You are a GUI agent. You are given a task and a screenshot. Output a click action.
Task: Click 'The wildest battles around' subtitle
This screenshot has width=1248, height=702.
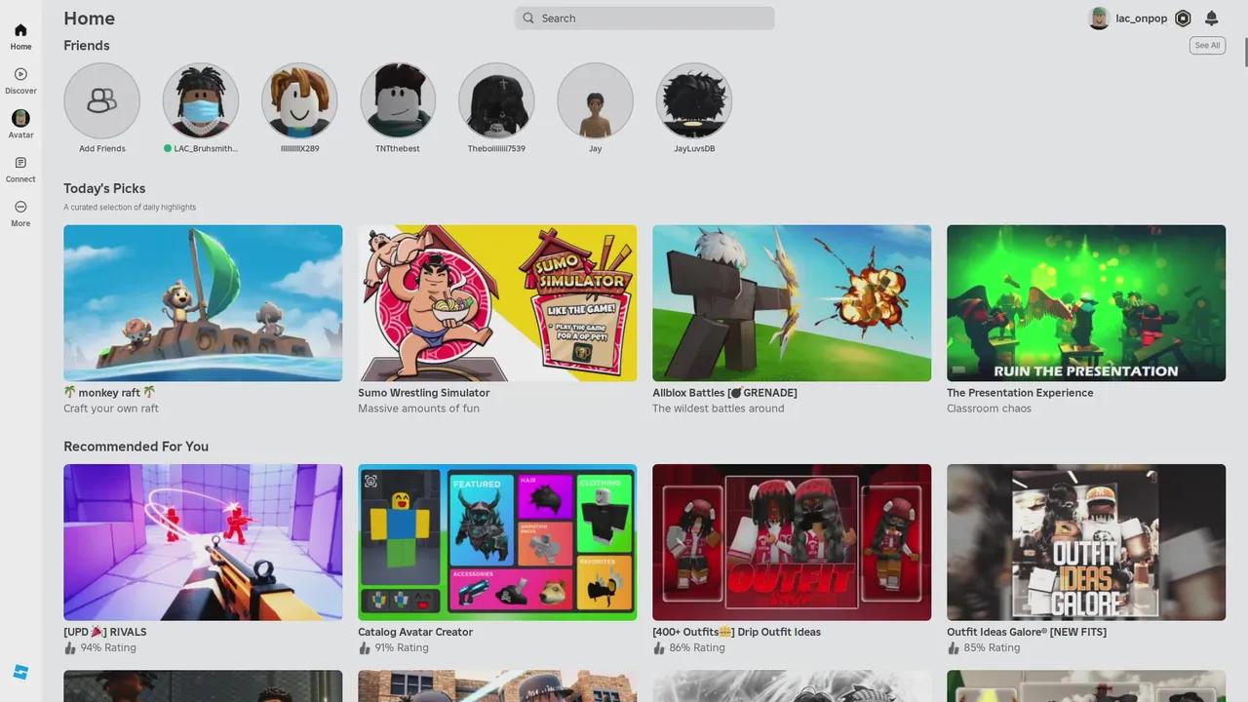pos(719,409)
